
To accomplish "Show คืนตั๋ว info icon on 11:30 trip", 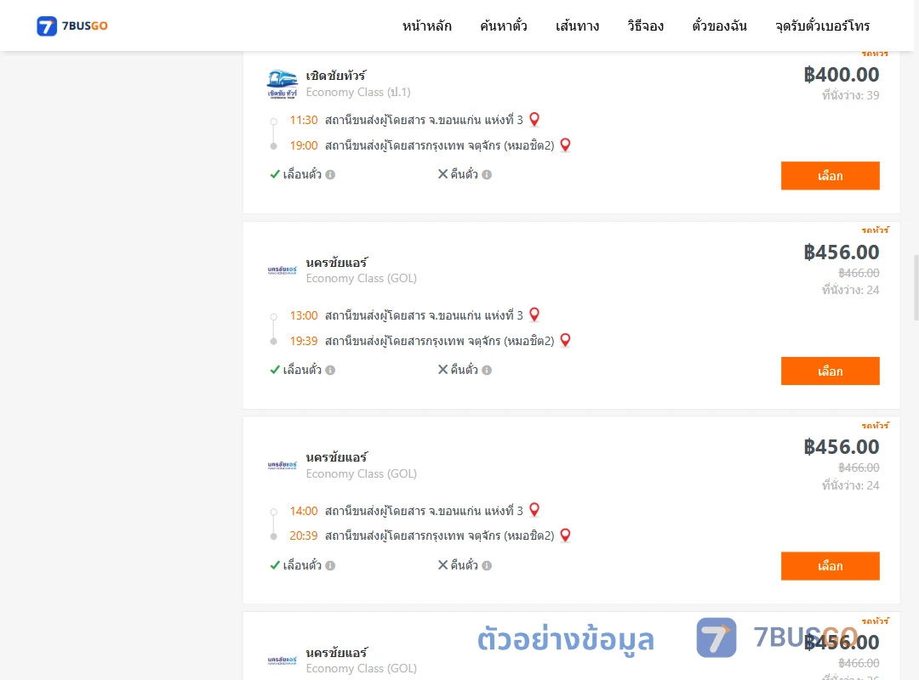I will click(487, 174).
